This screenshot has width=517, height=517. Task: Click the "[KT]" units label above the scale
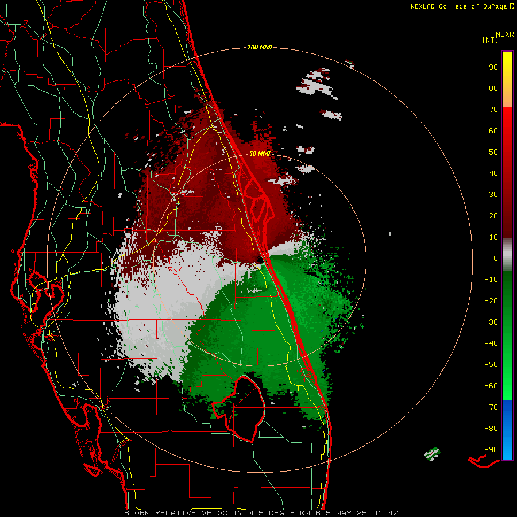point(491,40)
